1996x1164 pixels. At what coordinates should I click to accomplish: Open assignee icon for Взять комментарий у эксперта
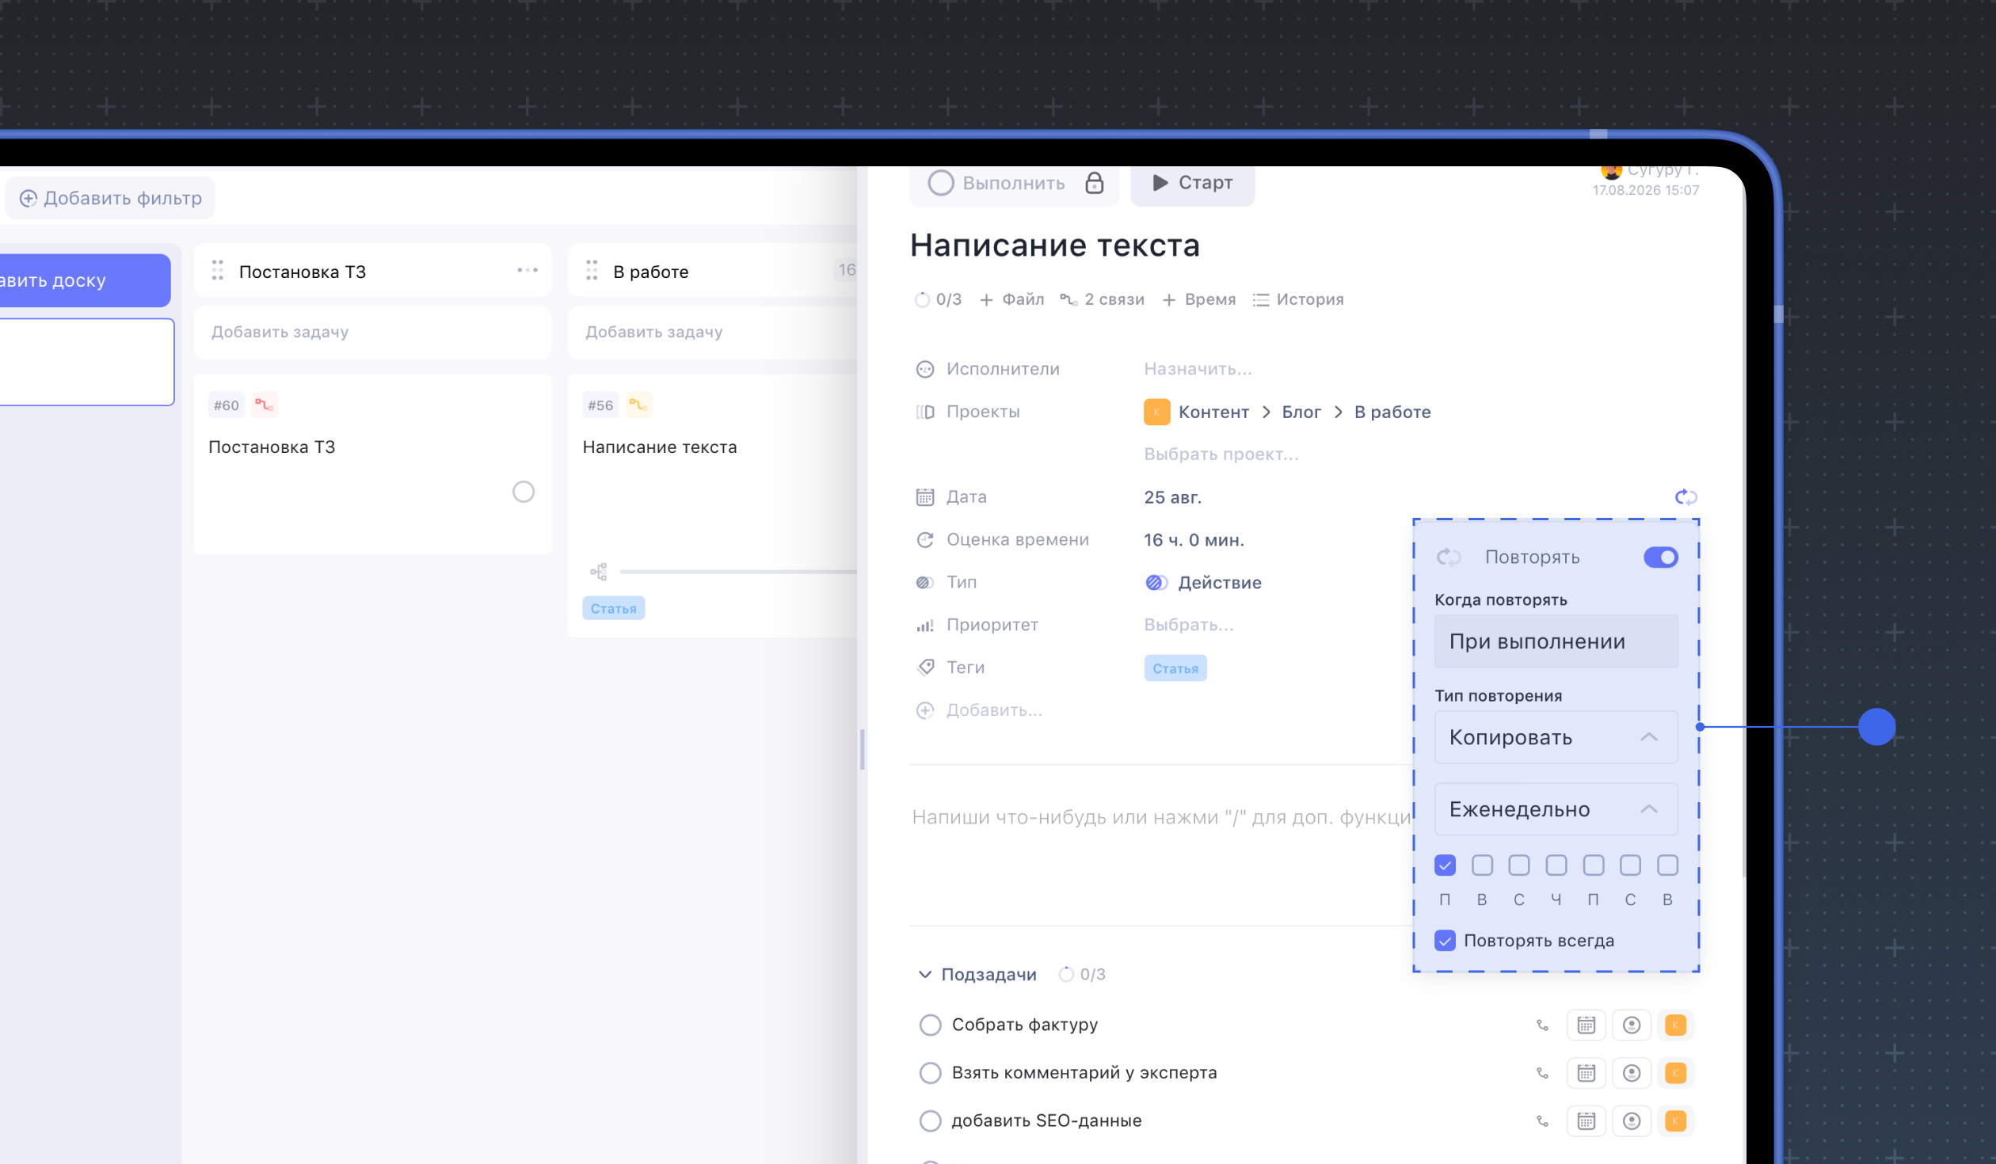(x=1632, y=1073)
